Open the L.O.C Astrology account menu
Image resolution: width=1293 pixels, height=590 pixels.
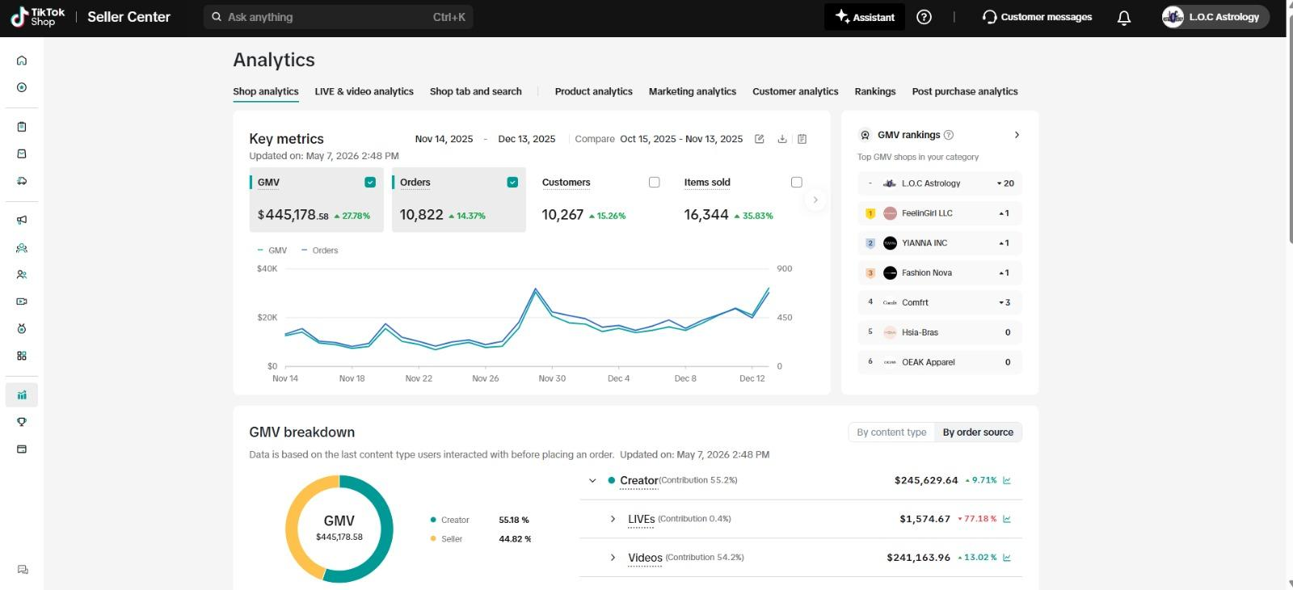coord(1215,17)
